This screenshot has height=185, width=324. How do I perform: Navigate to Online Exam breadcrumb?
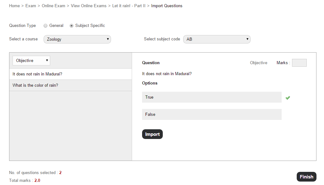(53, 6)
